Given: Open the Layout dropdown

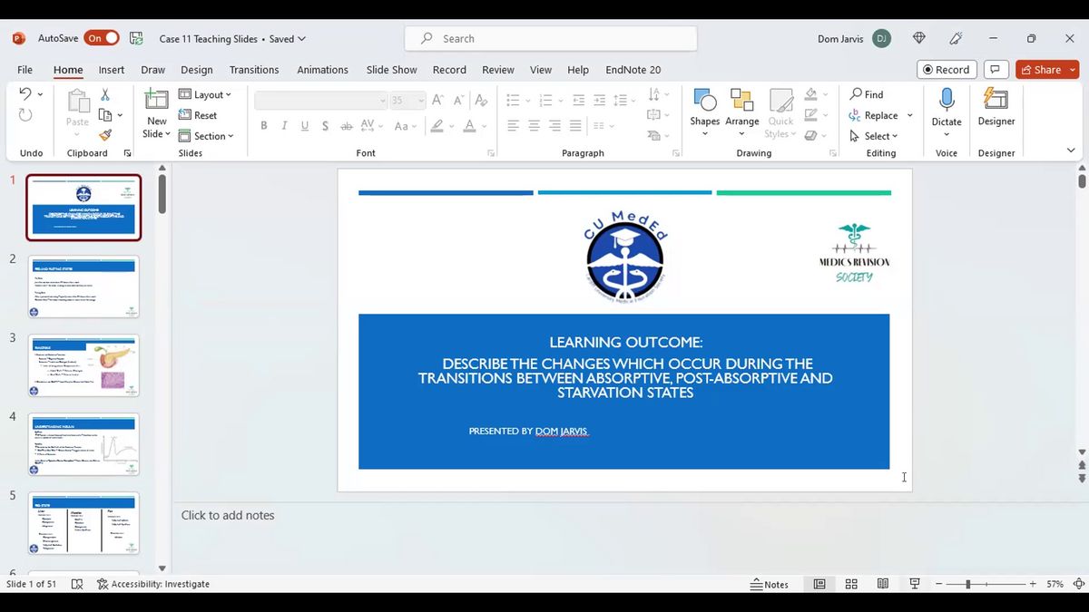Looking at the screenshot, I should point(205,94).
